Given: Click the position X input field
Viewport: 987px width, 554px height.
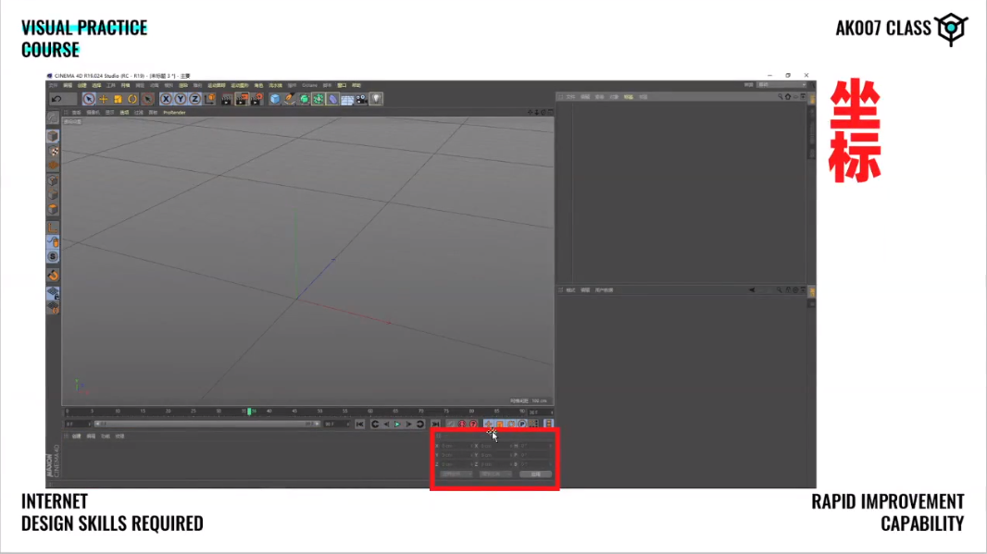Looking at the screenshot, I should [456, 446].
